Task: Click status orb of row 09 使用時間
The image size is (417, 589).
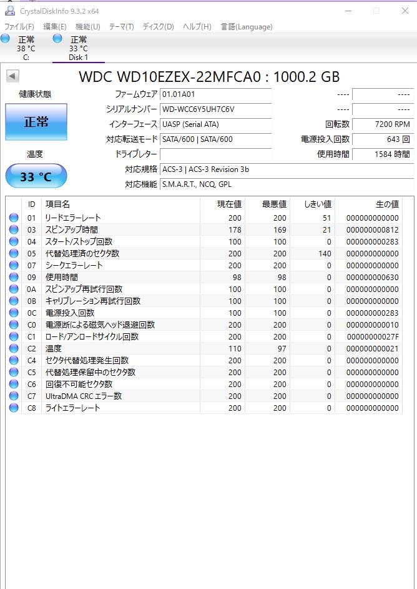Action: click(14, 277)
